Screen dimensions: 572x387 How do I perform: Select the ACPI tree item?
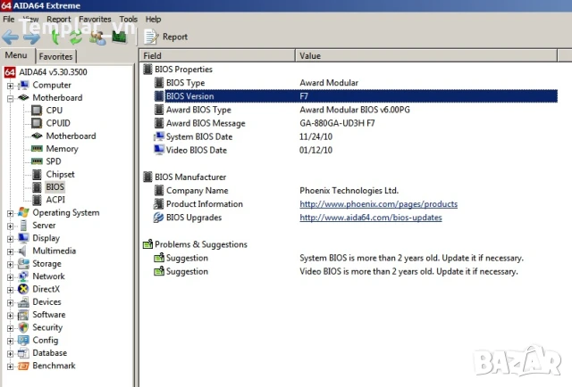coord(55,200)
